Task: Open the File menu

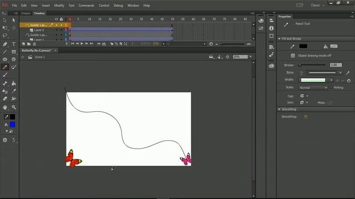Action: click(14, 6)
